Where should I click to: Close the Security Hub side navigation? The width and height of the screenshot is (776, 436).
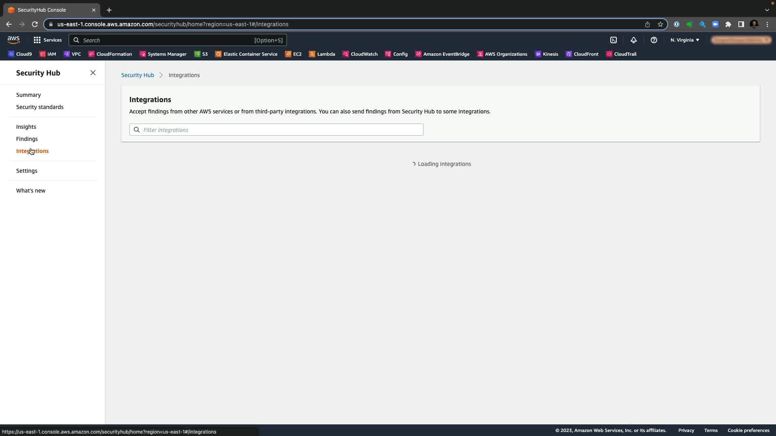[93, 73]
